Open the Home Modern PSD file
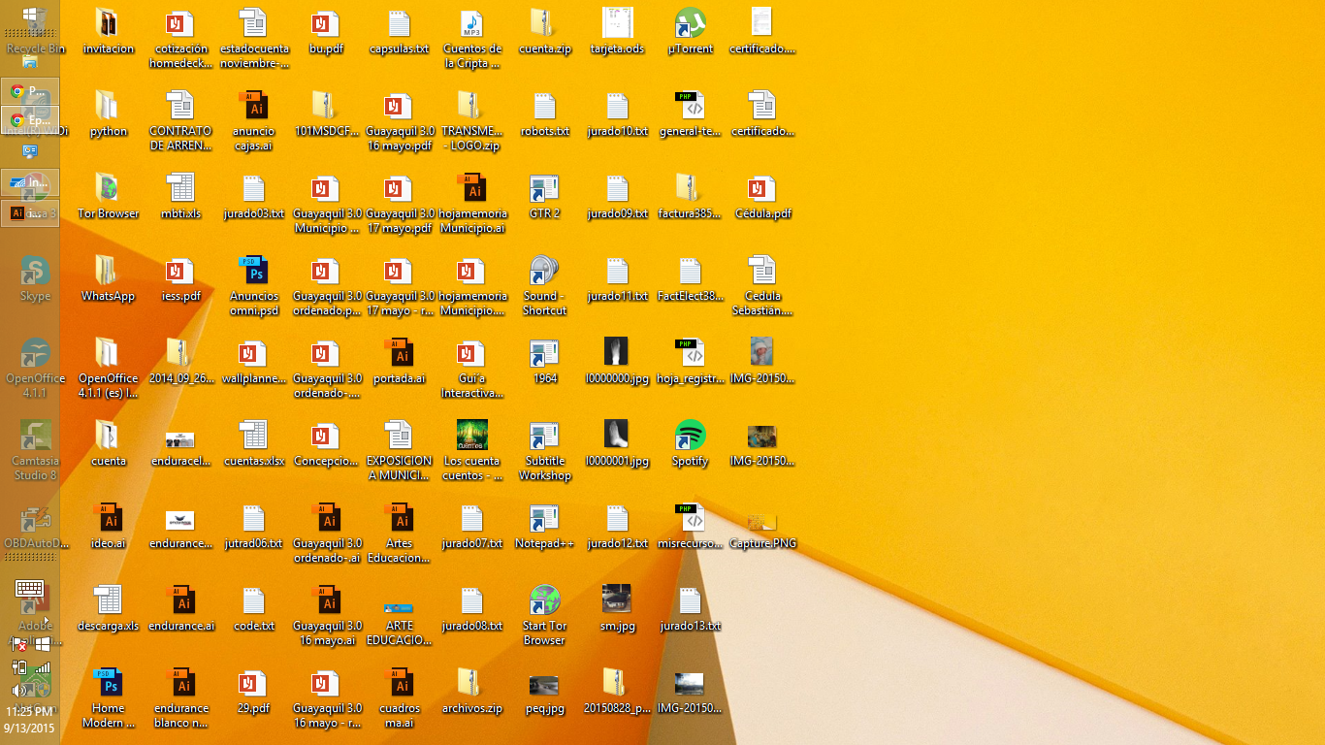 tap(109, 697)
